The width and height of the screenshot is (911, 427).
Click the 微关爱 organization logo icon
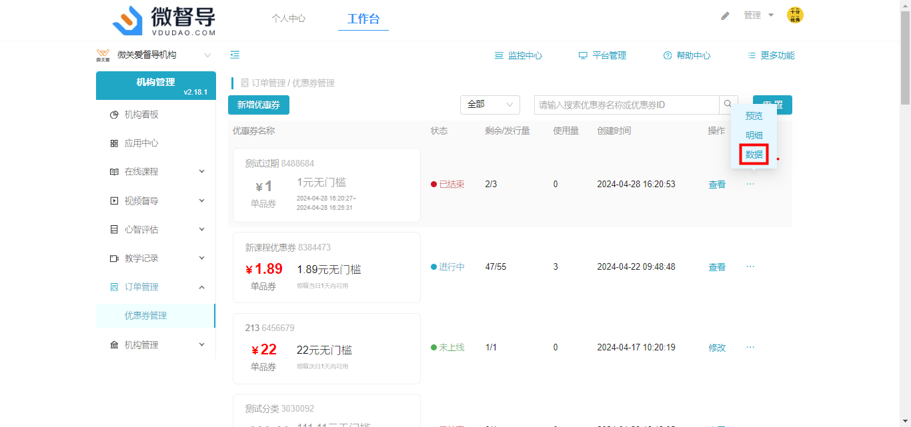[103, 55]
